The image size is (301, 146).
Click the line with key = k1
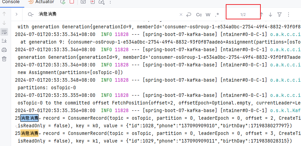click(x=155, y=141)
